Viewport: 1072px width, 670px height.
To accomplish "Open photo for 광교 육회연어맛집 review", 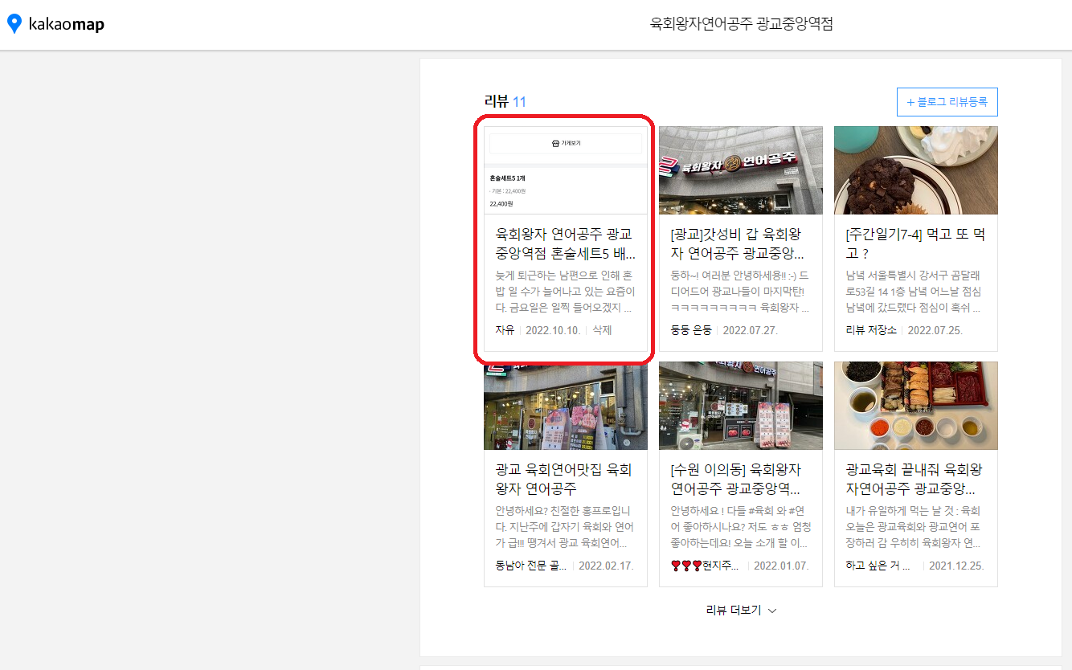I will point(566,406).
